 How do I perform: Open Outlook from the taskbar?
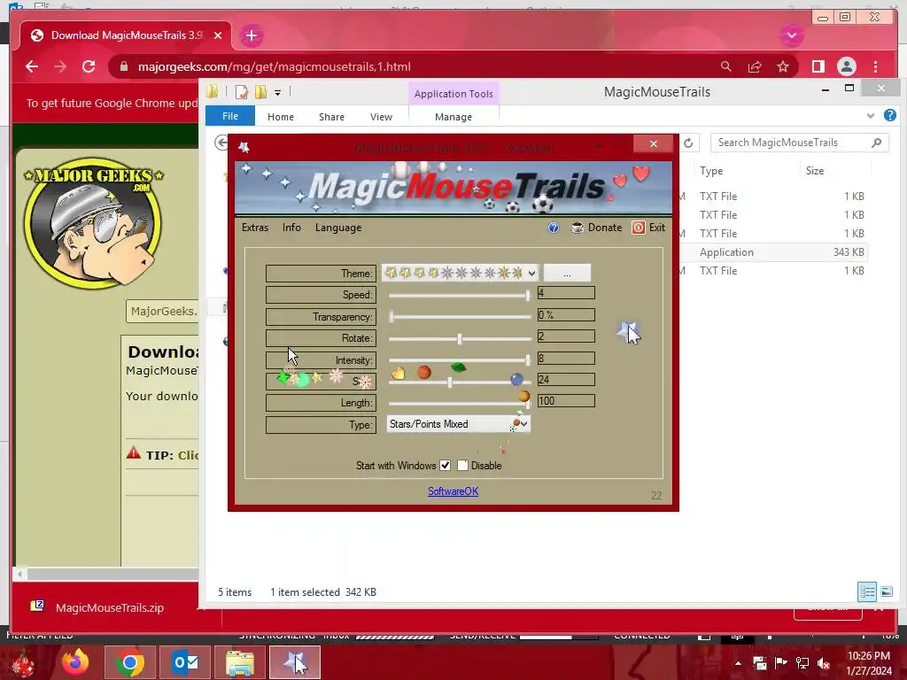click(x=185, y=662)
